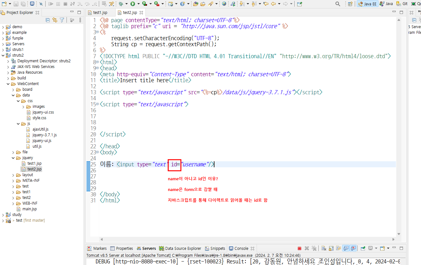This screenshot has width=421, height=265.
Task: Click the Open Console icon
Action: point(382,249)
